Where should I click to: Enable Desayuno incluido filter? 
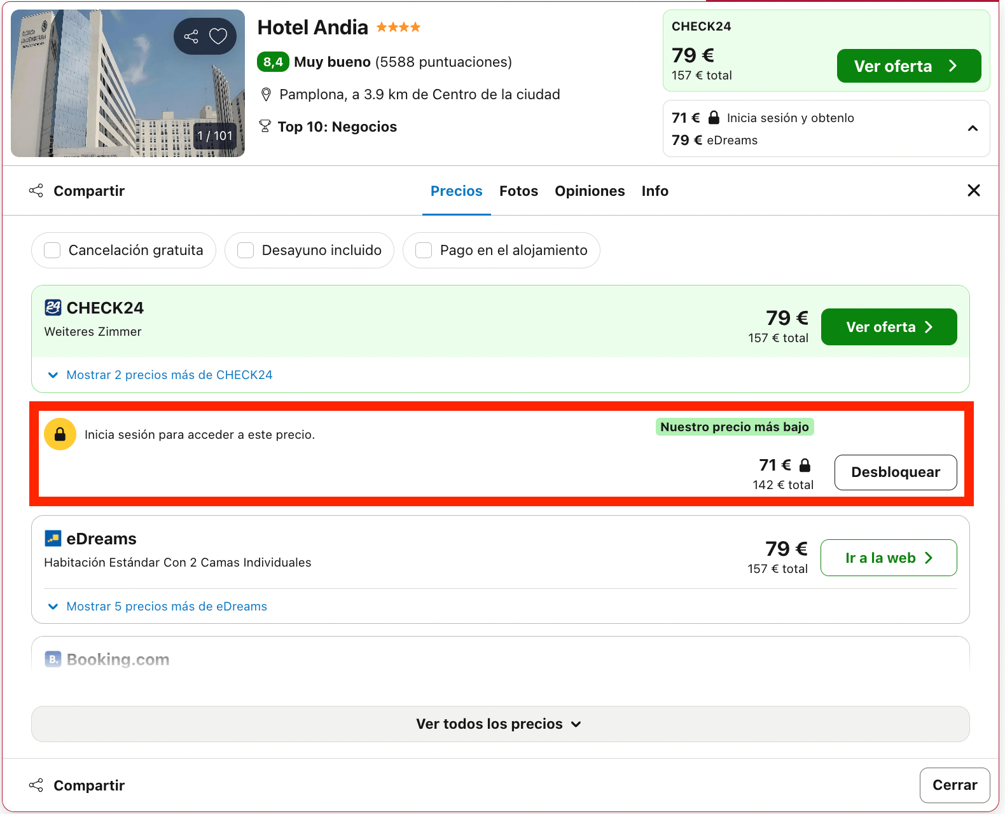coord(309,251)
